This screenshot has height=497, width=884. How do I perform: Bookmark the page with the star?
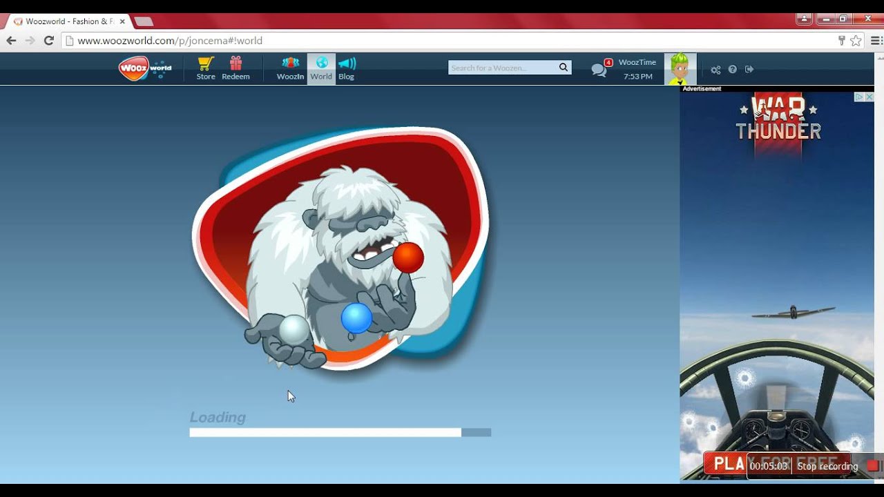(856, 41)
